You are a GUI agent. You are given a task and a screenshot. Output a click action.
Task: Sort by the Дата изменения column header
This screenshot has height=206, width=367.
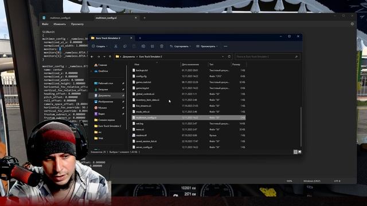[190, 64]
